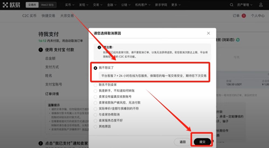
Task: Select the 我不想买了 radio option
Action: pos(96,68)
